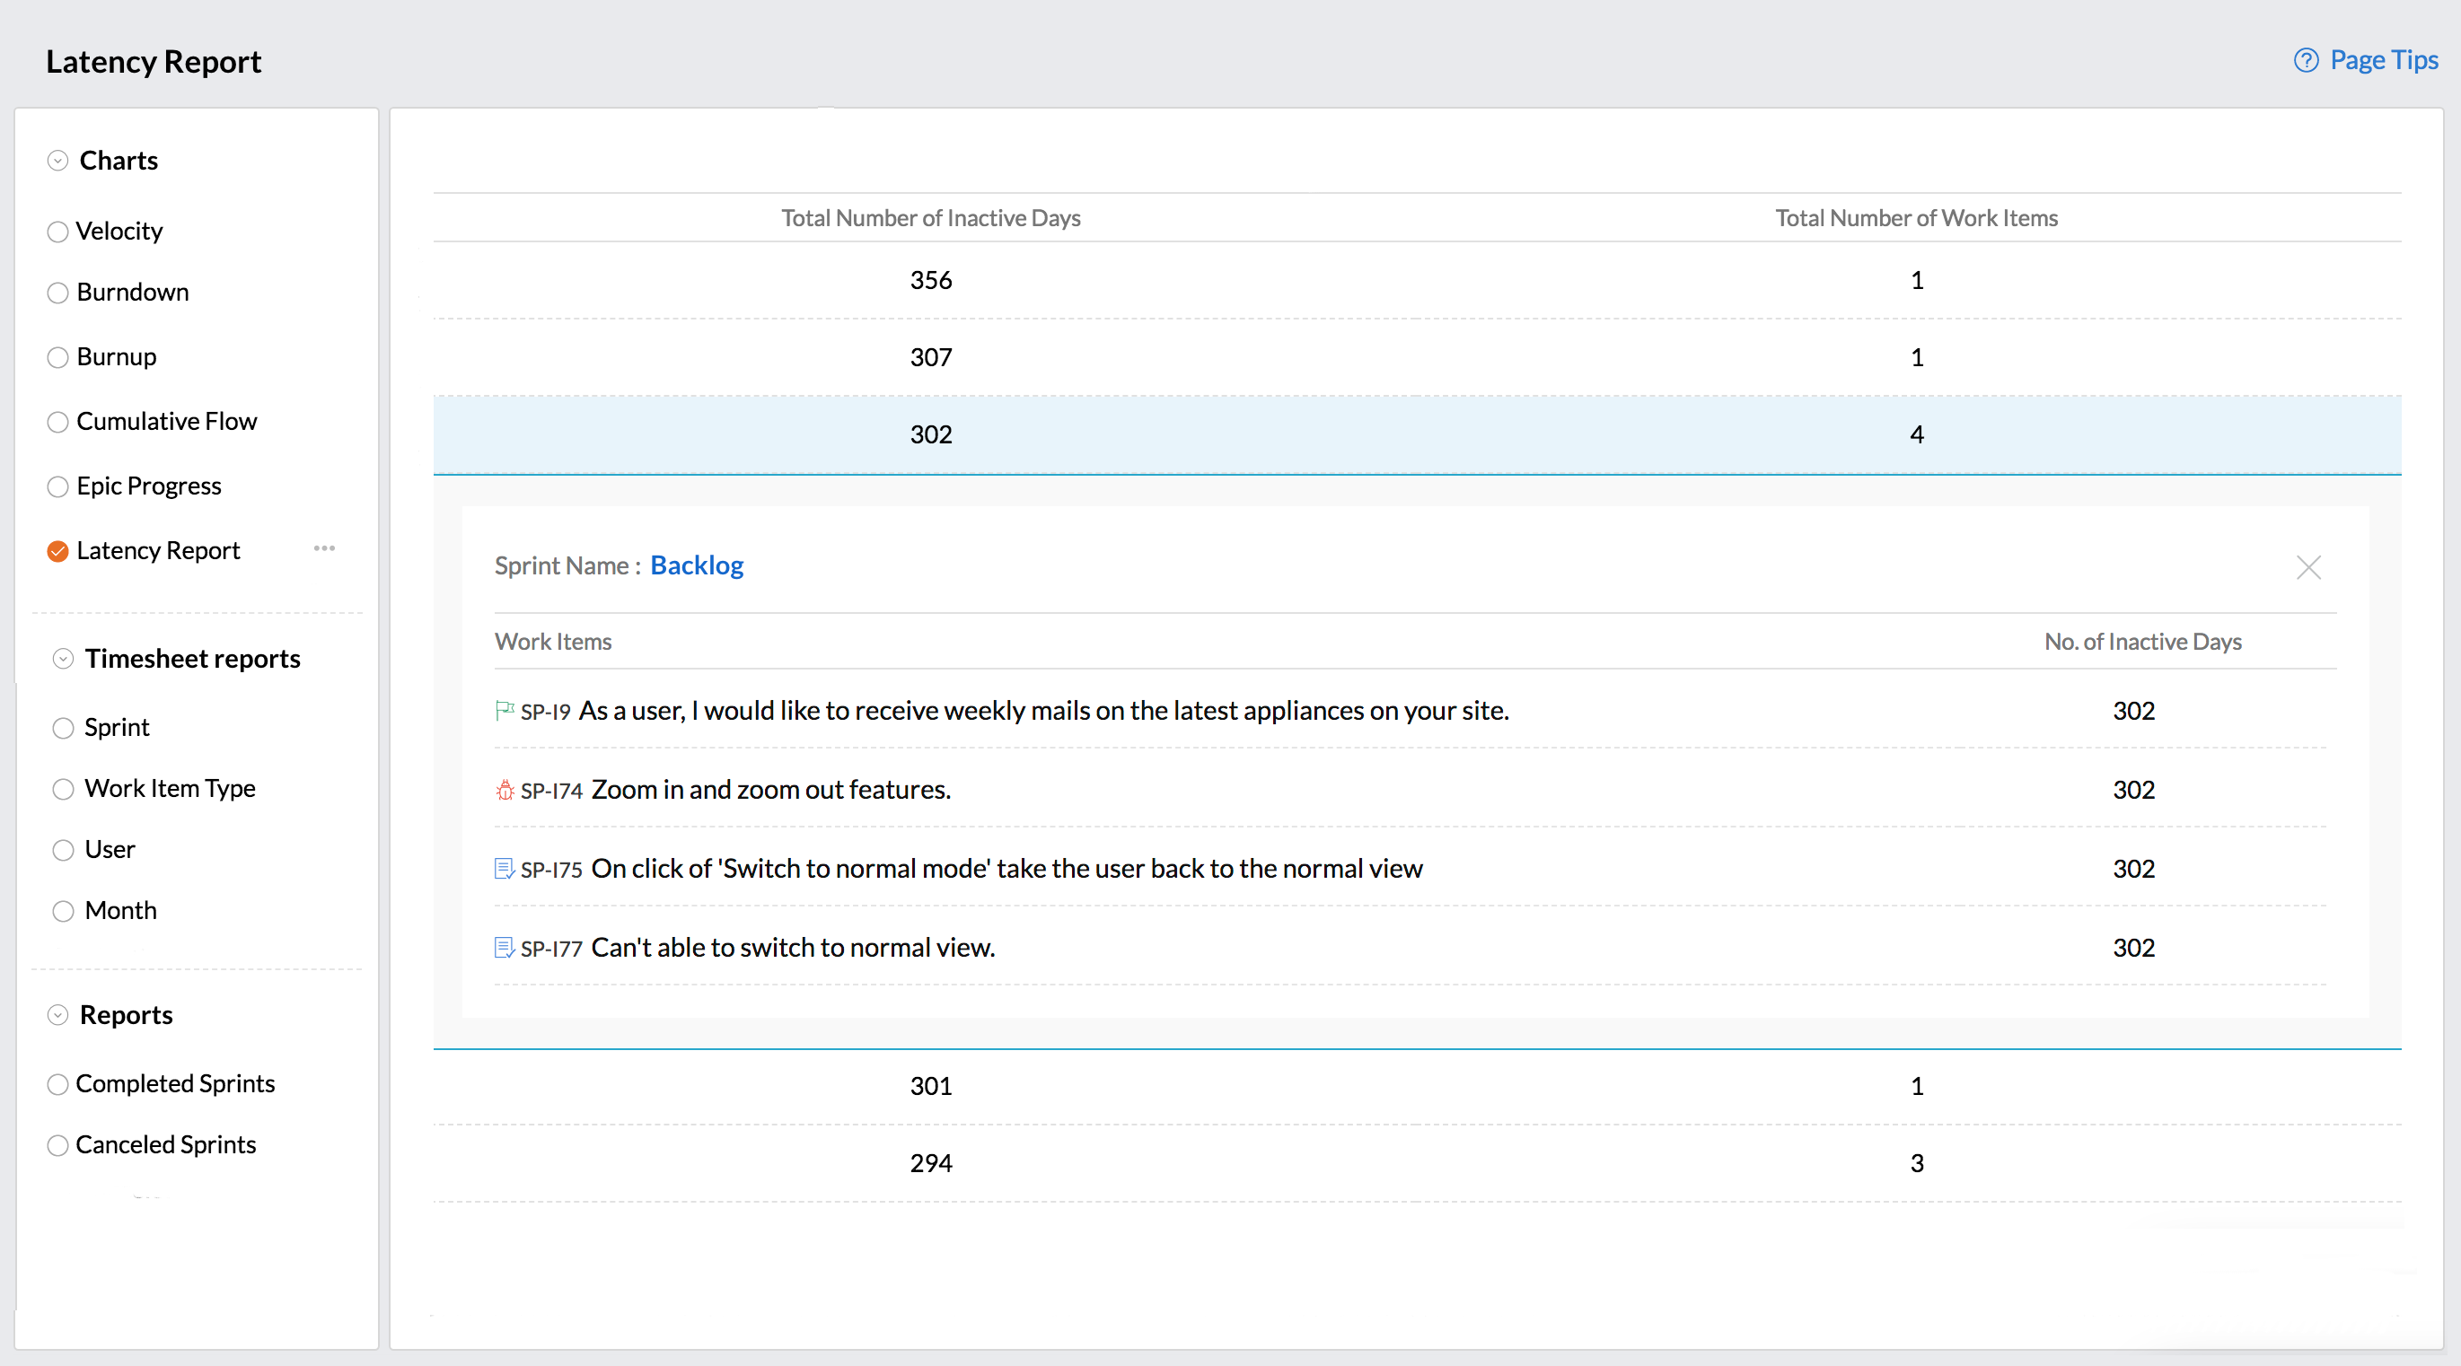
Task: Click the bug icon beside SP-I74
Action: point(505,790)
